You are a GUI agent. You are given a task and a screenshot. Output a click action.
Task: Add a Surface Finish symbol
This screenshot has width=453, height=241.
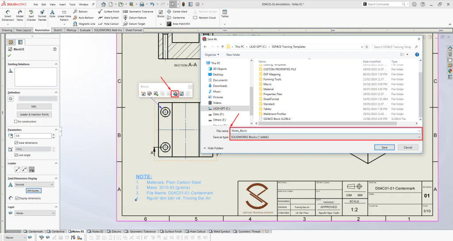pyautogui.click(x=109, y=11)
